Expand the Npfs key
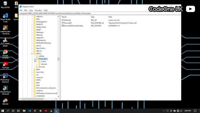200x113 pixels. [x=32, y=69]
